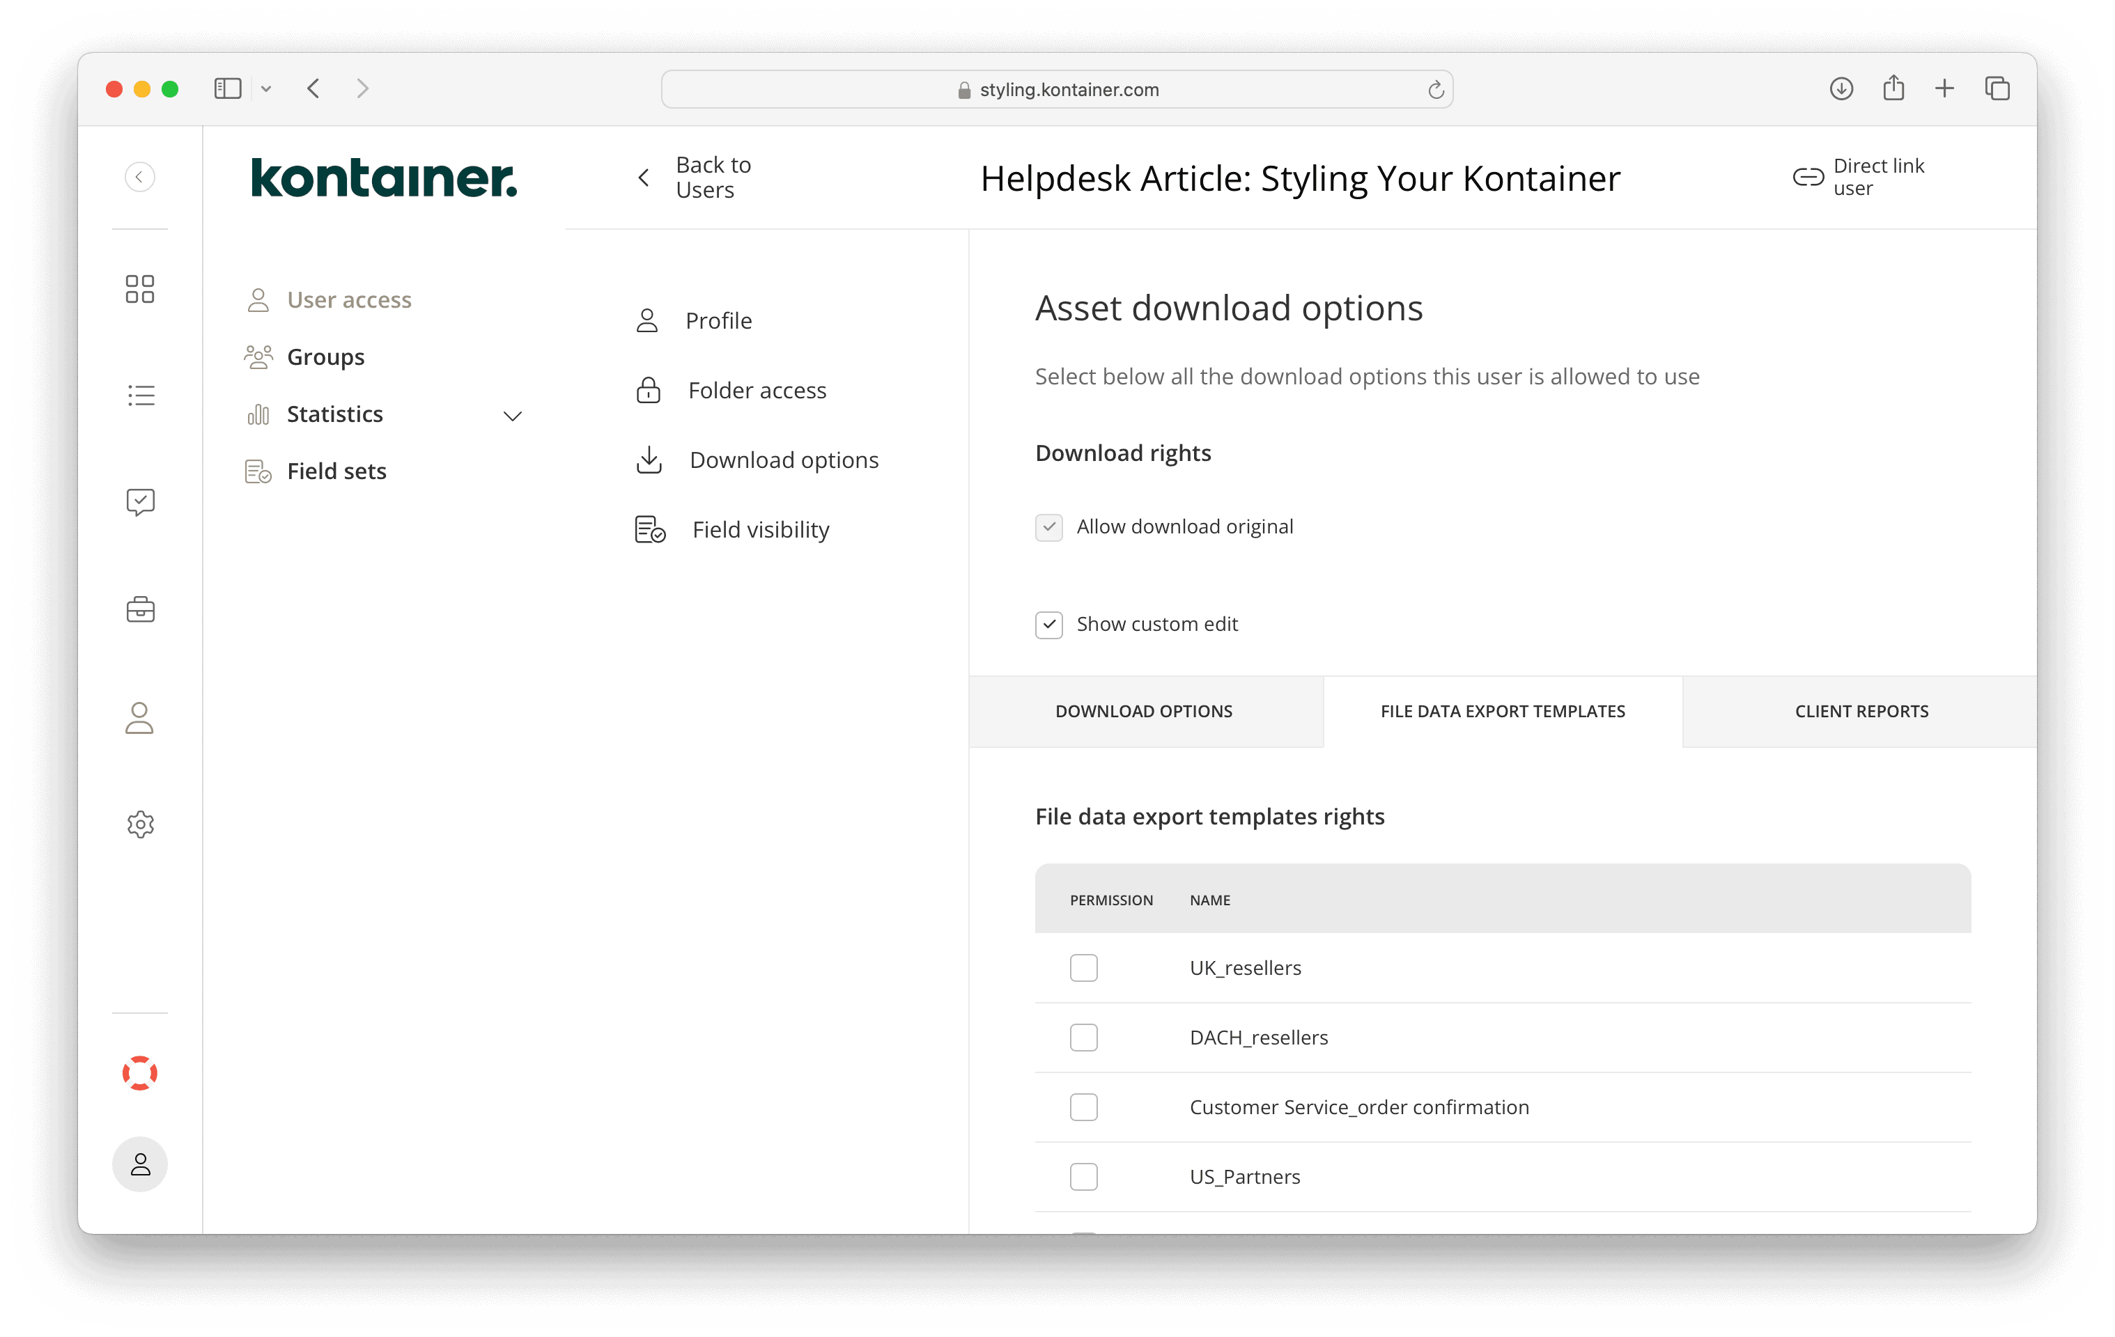Click the Field sets icon in sidebar
Screen dimensions: 2115x1337
(258, 470)
